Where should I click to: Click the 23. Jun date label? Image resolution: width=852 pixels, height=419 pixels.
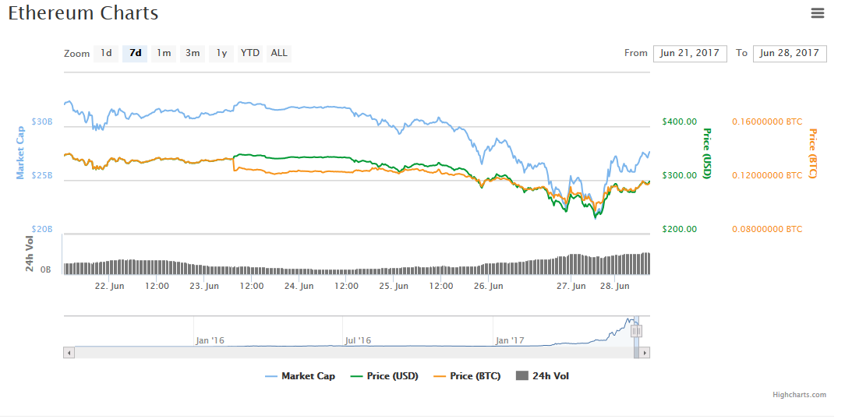204,286
